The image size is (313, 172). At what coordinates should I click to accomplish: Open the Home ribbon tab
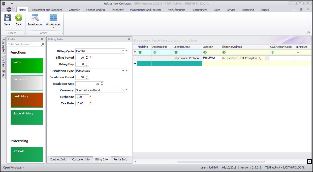click(22, 10)
